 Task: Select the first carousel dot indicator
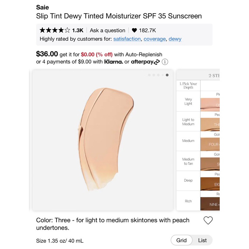click(149, 75)
